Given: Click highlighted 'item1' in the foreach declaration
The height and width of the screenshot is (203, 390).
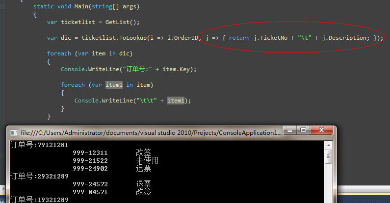Looking at the screenshot, I should point(114,85).
